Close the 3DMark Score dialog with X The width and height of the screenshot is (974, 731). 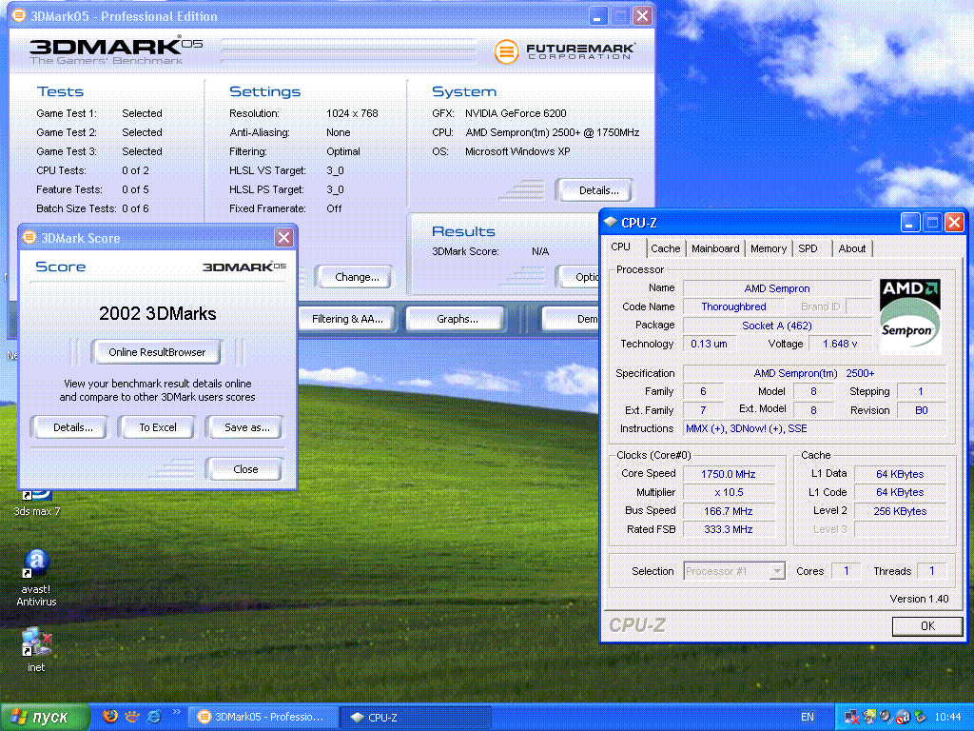tap(283, 237)
